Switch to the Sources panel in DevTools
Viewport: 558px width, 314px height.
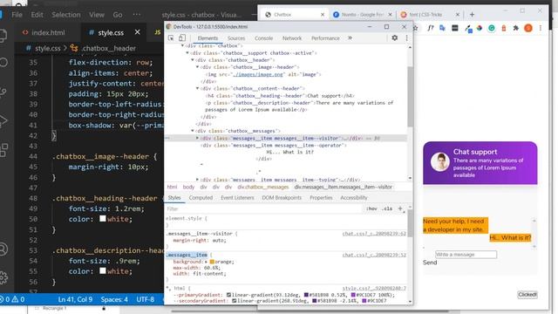236,38
